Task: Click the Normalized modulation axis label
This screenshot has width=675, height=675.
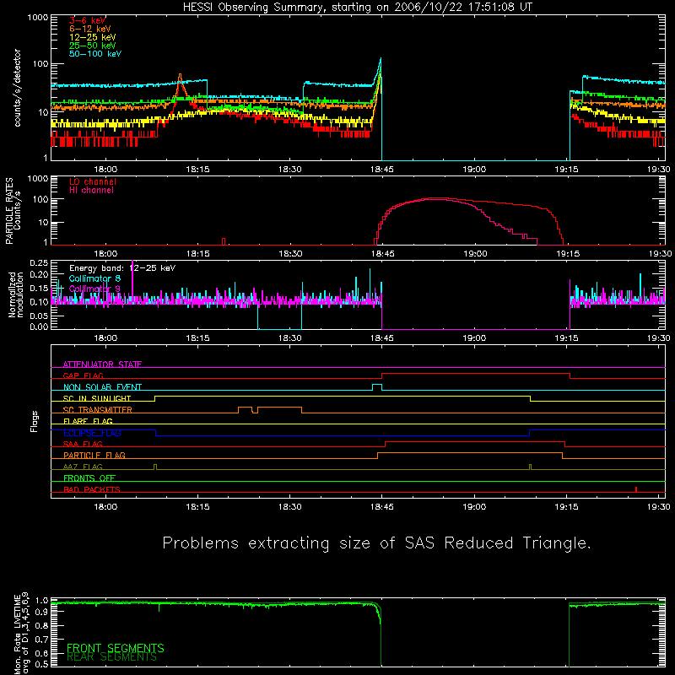Action: point(15,294)
